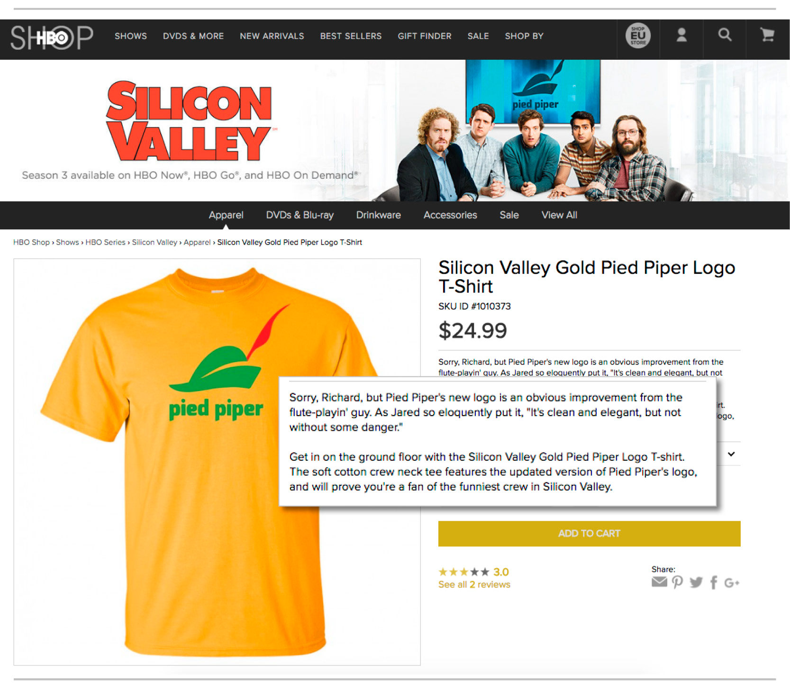
Task: Open the shopping cart icon
Action: 767,35
